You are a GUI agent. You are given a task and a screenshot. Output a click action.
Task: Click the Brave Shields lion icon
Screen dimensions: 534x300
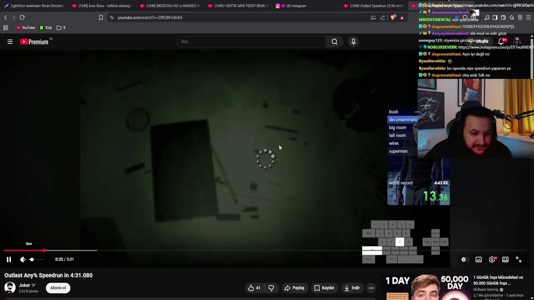393,17
